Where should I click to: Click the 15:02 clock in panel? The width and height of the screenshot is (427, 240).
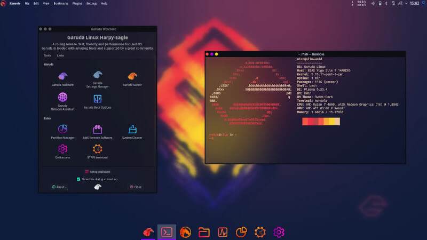click(x=415, y=4)
